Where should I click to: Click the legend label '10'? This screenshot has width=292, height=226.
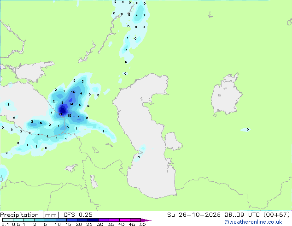coord(58,224)
